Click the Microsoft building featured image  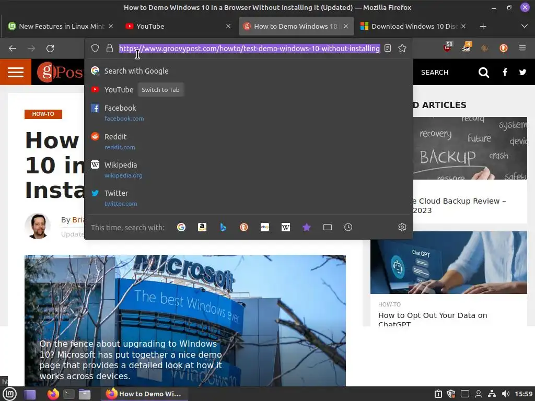185,321
